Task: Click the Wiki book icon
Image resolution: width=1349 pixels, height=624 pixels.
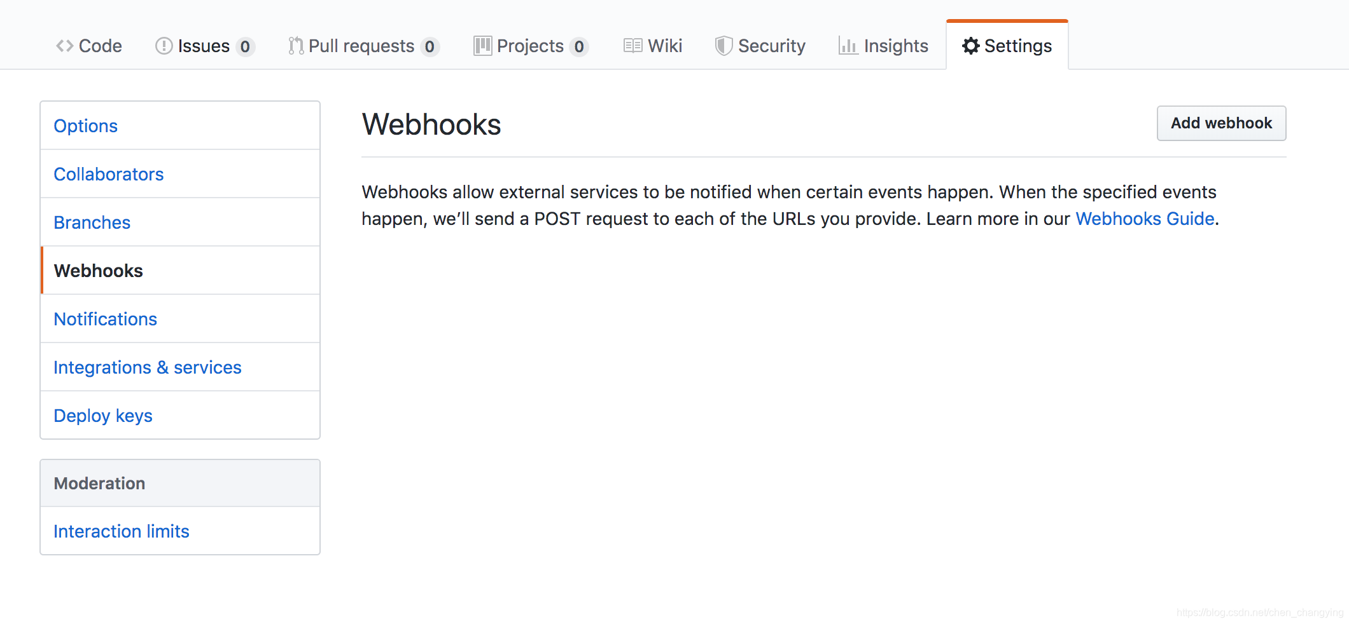Action: [633, 46]
